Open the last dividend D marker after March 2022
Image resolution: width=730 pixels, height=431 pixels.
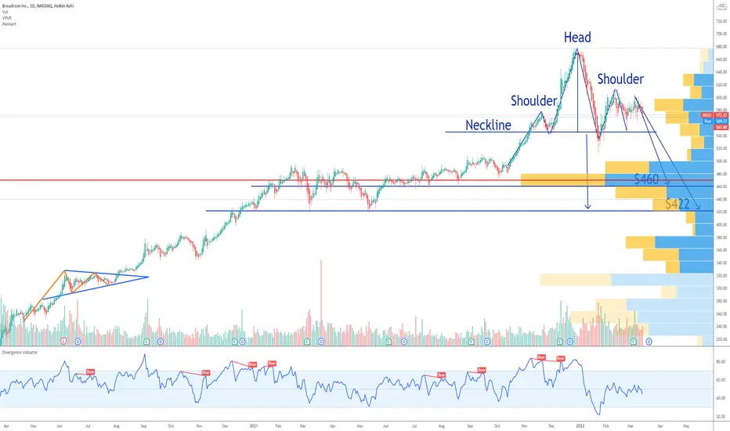click(x=649, y=342)
